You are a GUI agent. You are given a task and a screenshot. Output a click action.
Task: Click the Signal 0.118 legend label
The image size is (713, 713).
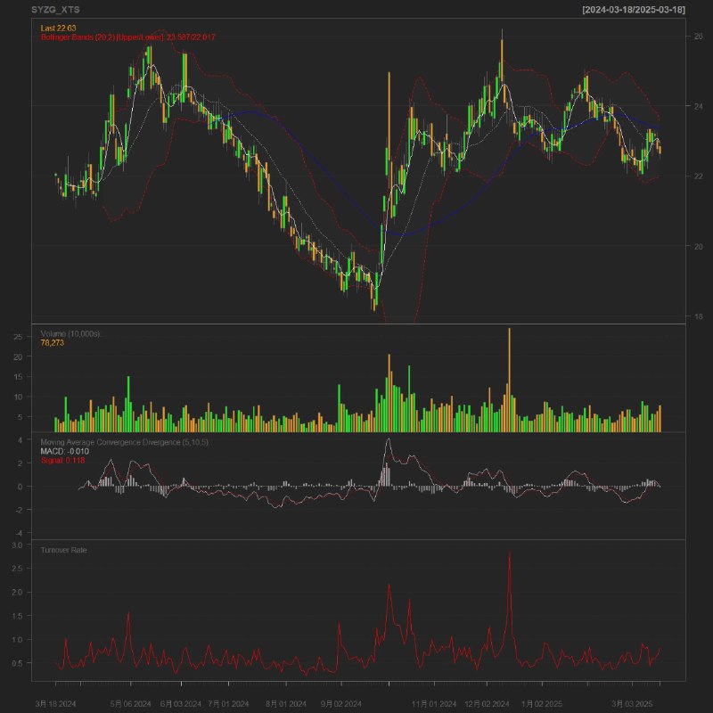point(63,461)
